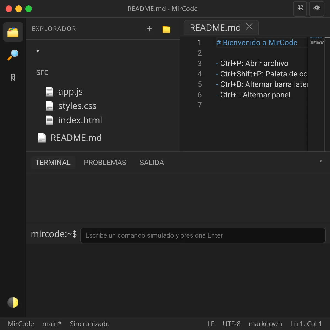The width and height of the screenshot is (330, 330).
Task: Open the command palette icon
Action: pos(300,9)
